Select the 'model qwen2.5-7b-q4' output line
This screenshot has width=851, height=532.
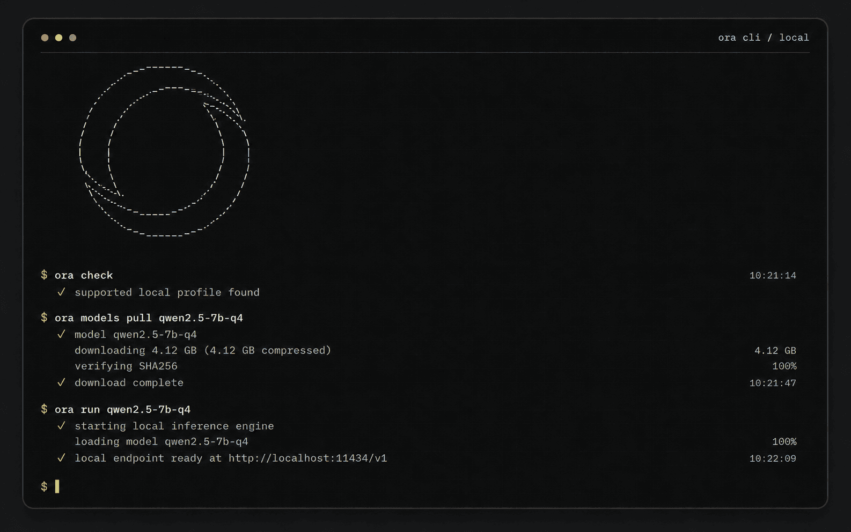(x=136, y=335)
